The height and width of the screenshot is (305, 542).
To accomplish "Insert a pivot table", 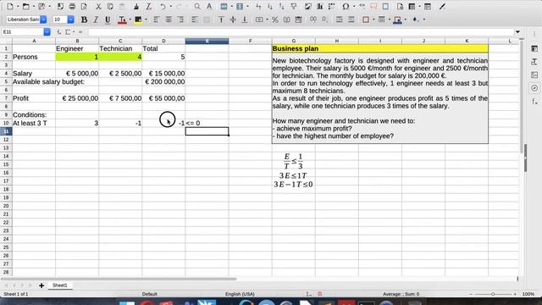I will pos(331,6).
